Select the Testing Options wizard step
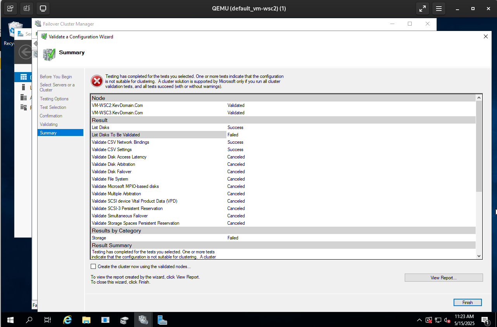 [54, 99]
